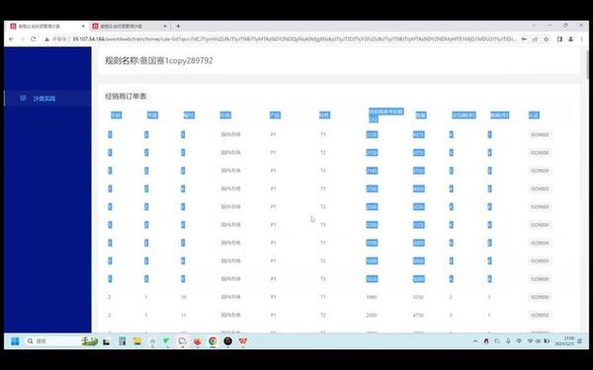Screen dimensions: 593x370
Task: Open the Windows Start menu
Action: point(15,341)
